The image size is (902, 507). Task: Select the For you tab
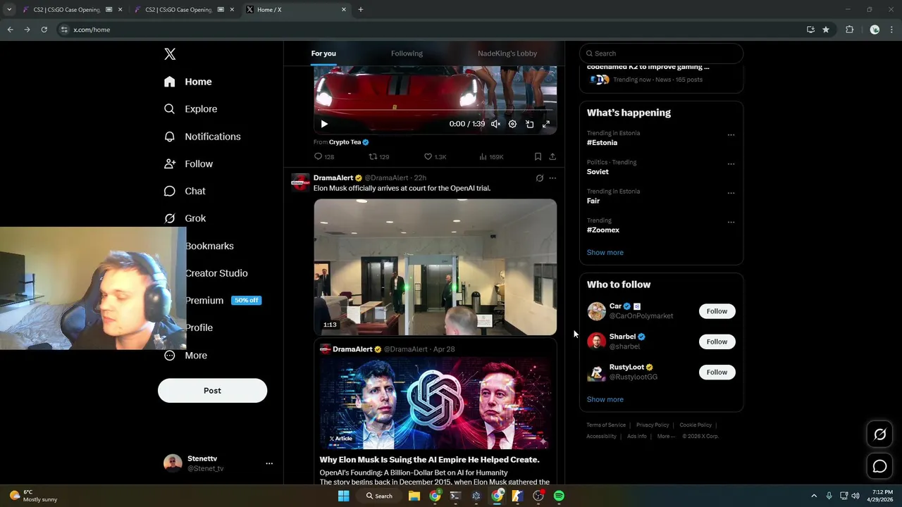[x=323, y=54]
